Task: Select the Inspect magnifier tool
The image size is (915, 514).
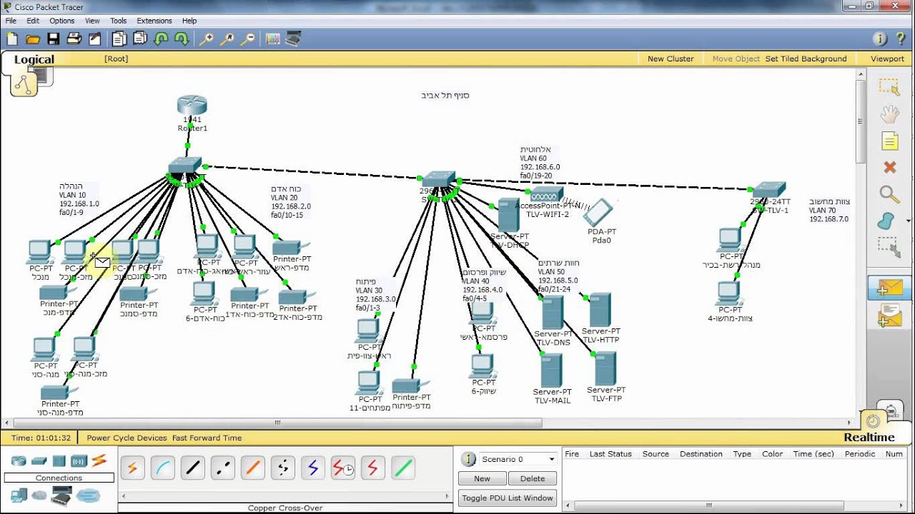Action: point(889,193)
